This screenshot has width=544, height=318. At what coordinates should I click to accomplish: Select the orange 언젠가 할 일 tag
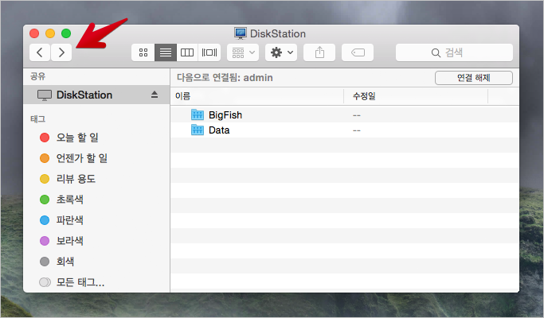coord(73,158)
